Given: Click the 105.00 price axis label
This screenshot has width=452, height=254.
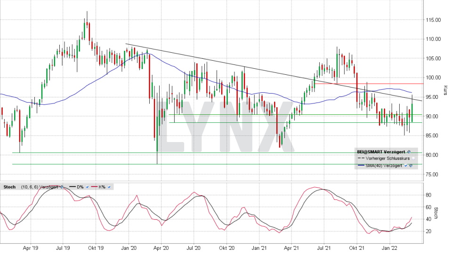Looking at the screenshot, I should [433, 58].
